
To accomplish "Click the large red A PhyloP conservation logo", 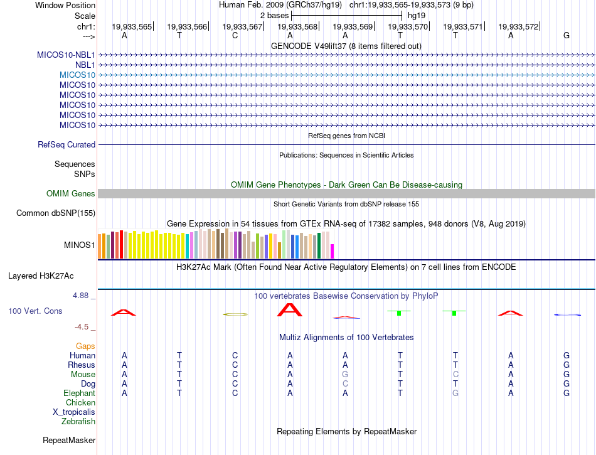I will tap(289, 310).
